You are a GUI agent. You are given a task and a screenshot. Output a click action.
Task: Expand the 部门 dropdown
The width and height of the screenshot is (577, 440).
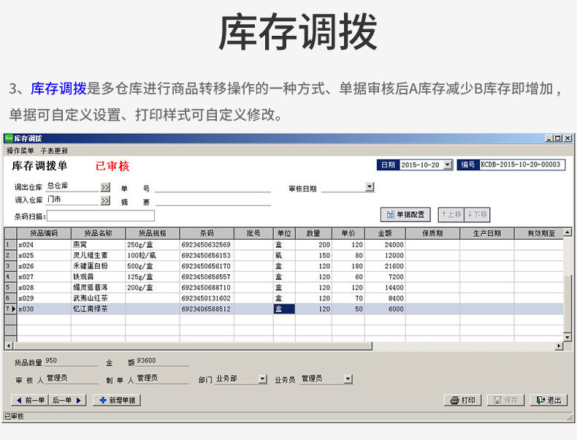[262, 379]
